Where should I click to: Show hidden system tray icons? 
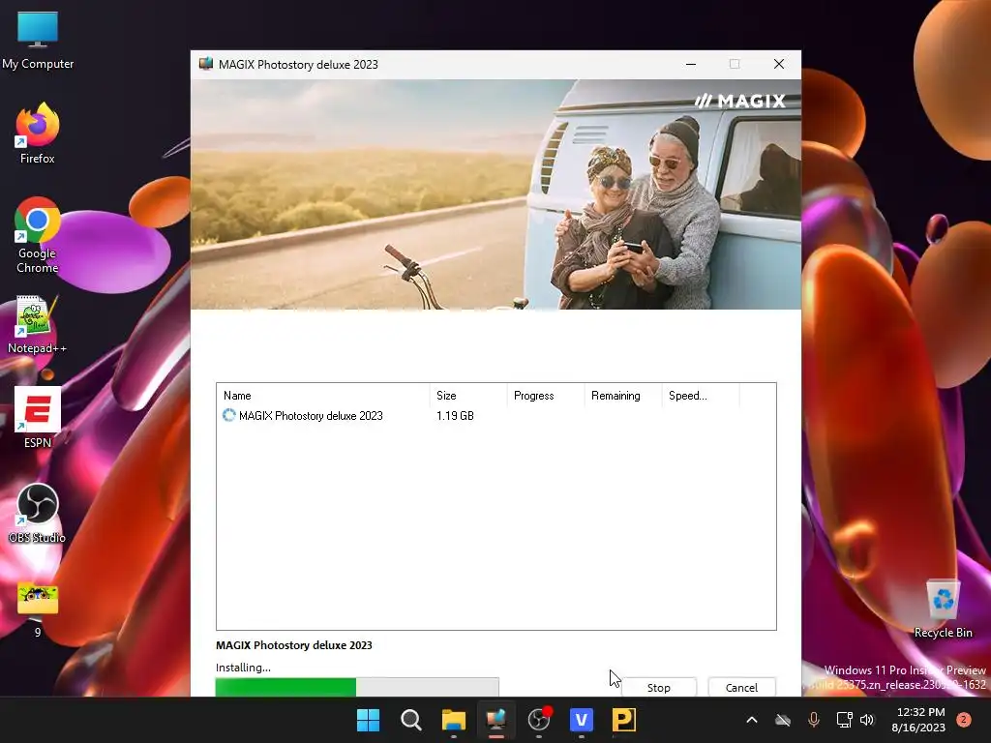pyautogui.click(x=751, y=720)
